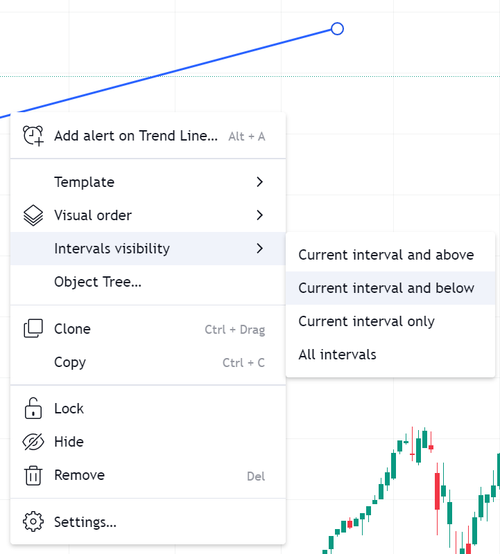This screenshot has height=554, width=500.
Task: Choose All intervals visibility option
Action: [337, 355]
